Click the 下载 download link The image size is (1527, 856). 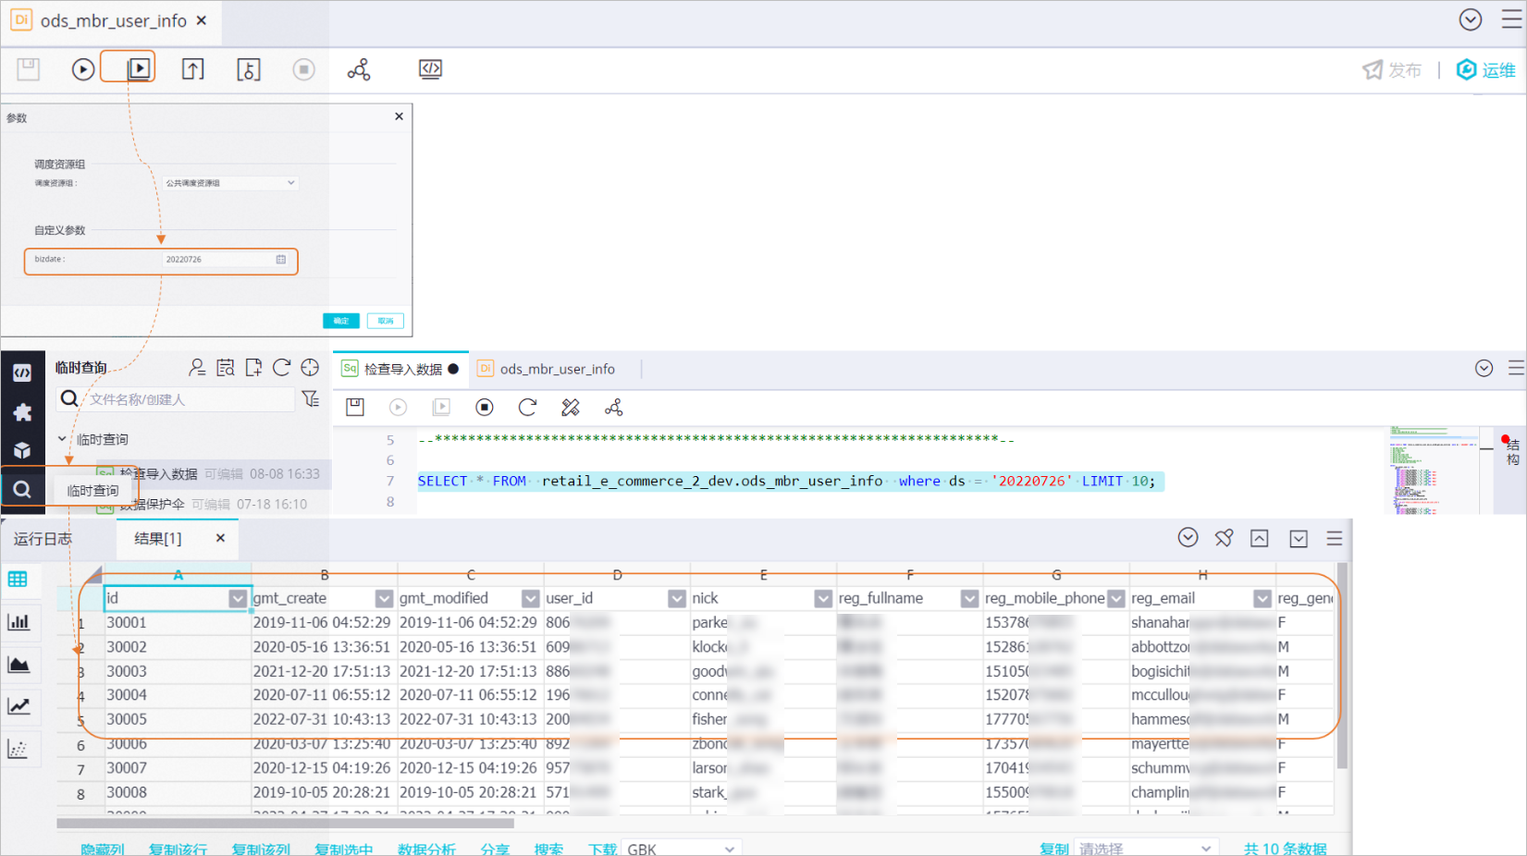[x=602, y=849]
